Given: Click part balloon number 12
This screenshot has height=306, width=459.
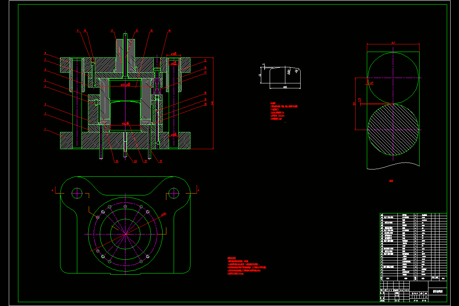Looking at the screenshot, I should tap(137, 30).
